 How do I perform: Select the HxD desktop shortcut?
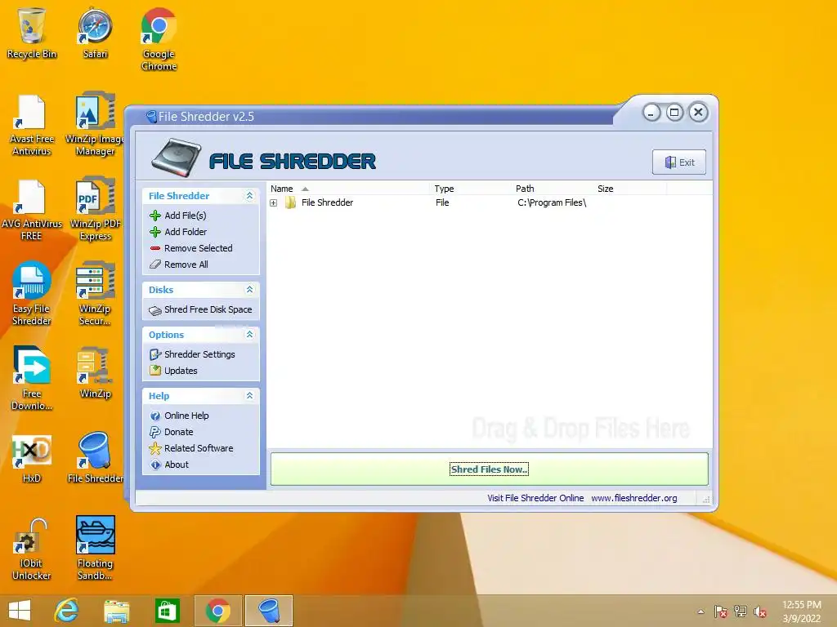coord(32,459)
